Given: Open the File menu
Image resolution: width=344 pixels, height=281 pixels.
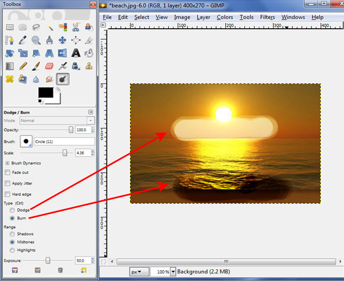Looking at the screenshot, I should pos(107,18).
